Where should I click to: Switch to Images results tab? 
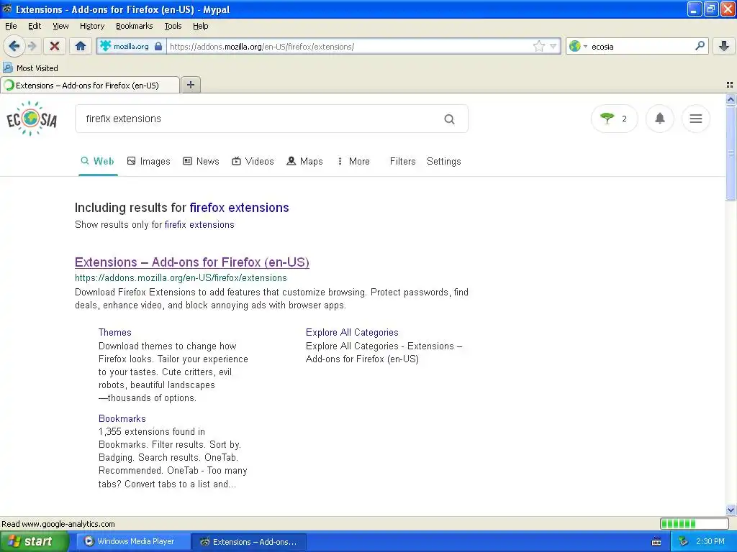pos(148,162)
